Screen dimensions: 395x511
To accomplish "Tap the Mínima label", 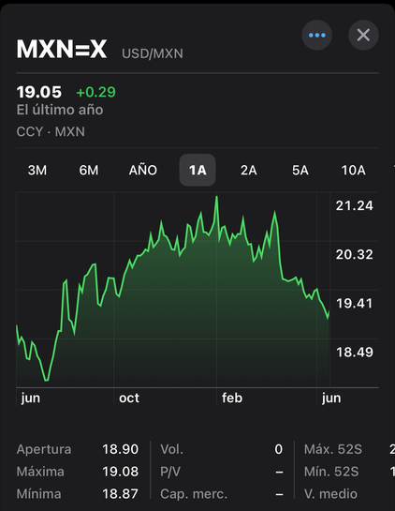I will 38,494.
